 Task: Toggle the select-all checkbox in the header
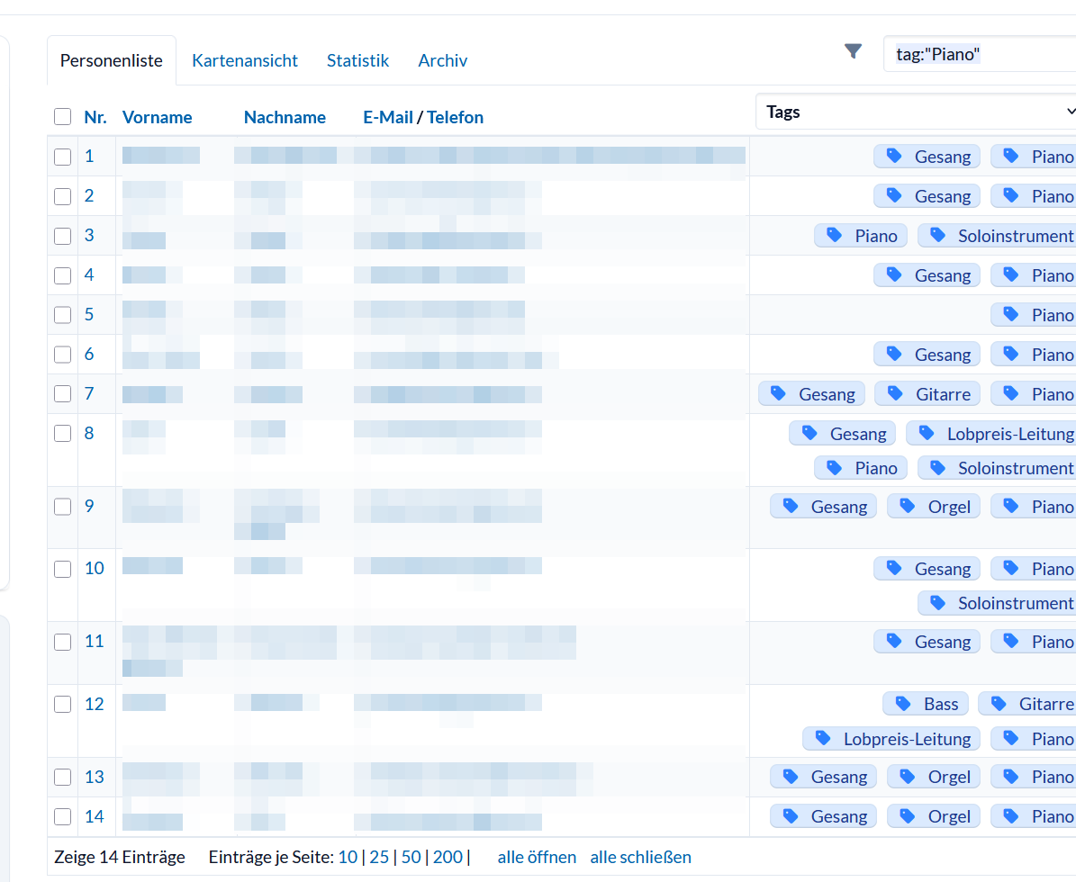coord(62,117)
